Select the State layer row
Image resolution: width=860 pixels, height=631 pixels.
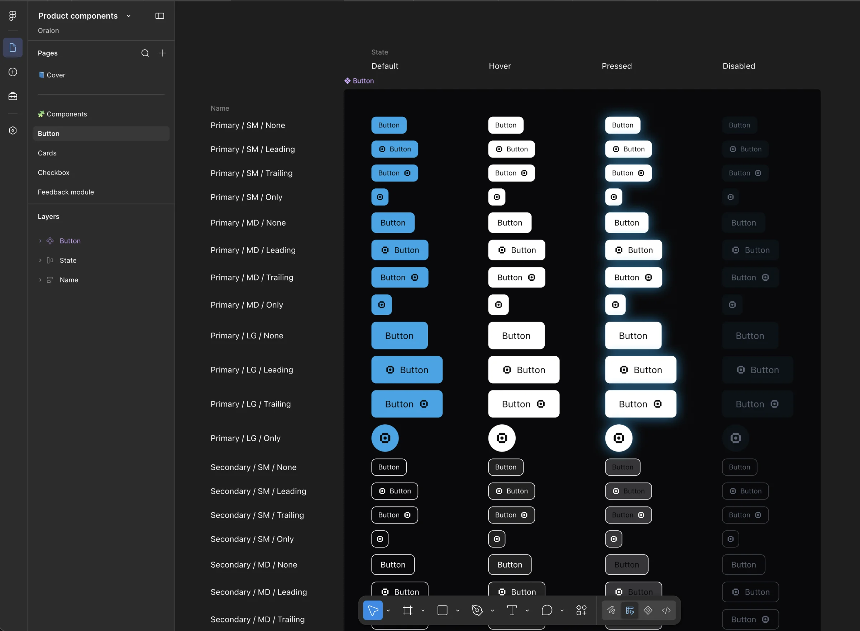pyautogui.click(x=101, y=260)
